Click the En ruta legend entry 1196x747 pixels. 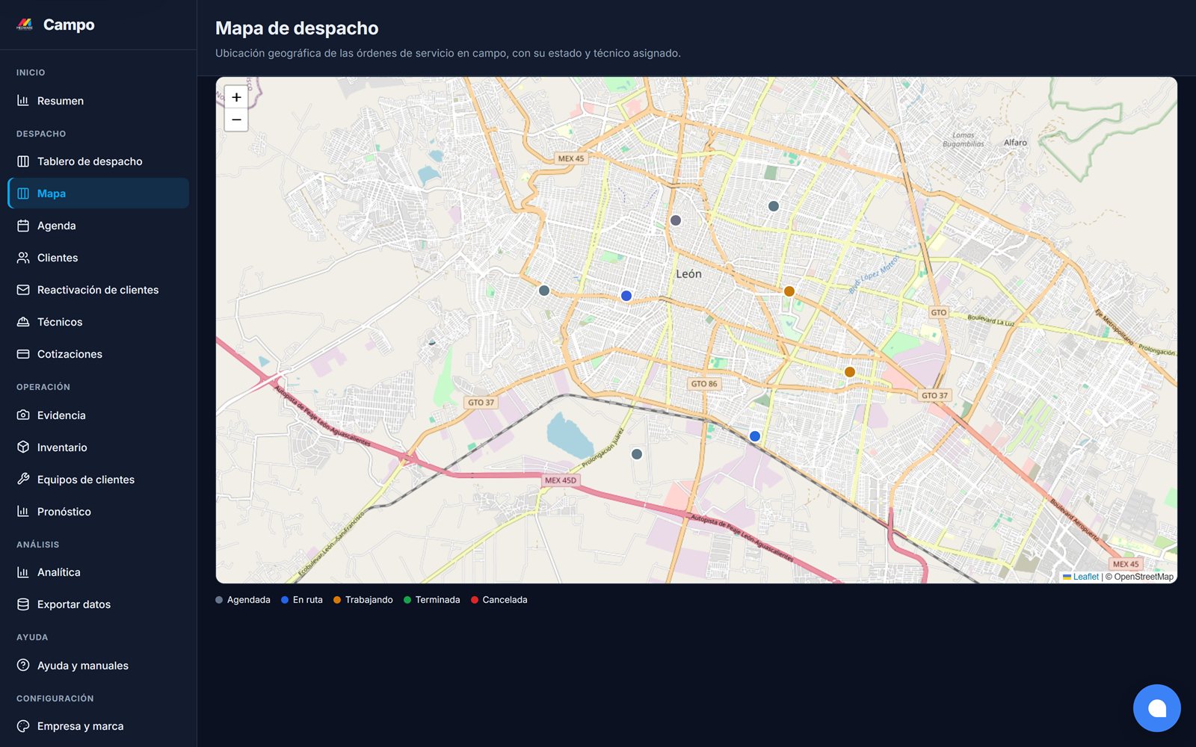point(302,600)
